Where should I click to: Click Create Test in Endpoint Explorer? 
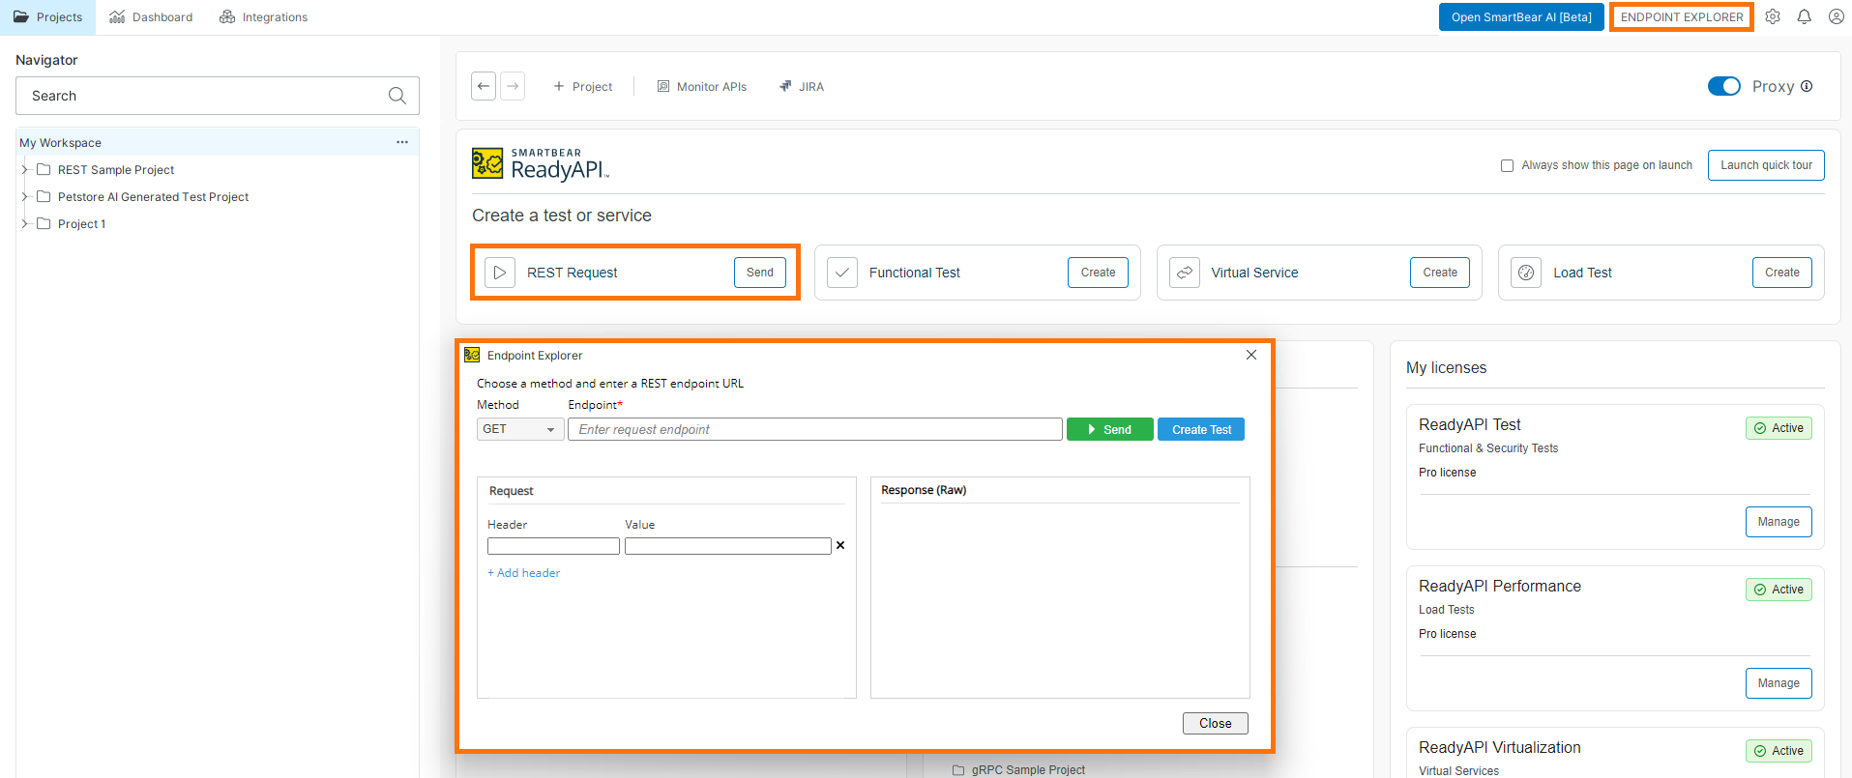click(x=1201, y=429)
